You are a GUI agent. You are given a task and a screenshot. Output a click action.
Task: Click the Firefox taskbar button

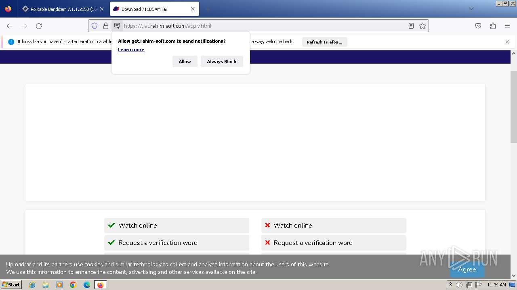point(100,285)
